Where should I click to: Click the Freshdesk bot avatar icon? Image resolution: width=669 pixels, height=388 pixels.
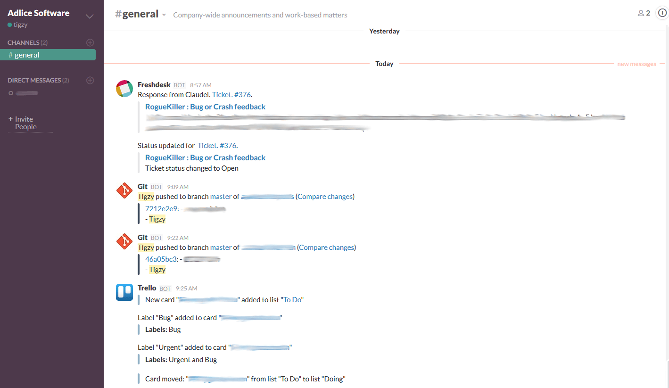pos(124,89)
